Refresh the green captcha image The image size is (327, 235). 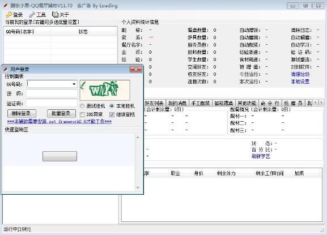pyautogui.click(x=105, y=90)
